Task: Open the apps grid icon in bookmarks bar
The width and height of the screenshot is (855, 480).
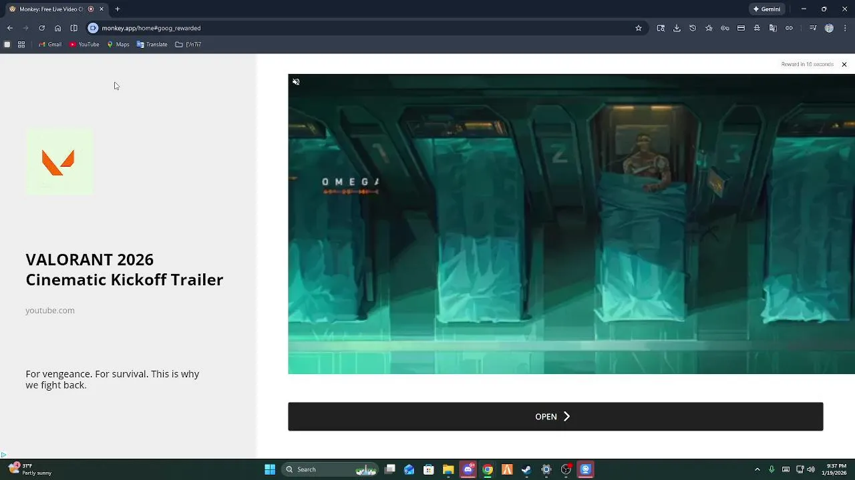Action: click(21, 45)
